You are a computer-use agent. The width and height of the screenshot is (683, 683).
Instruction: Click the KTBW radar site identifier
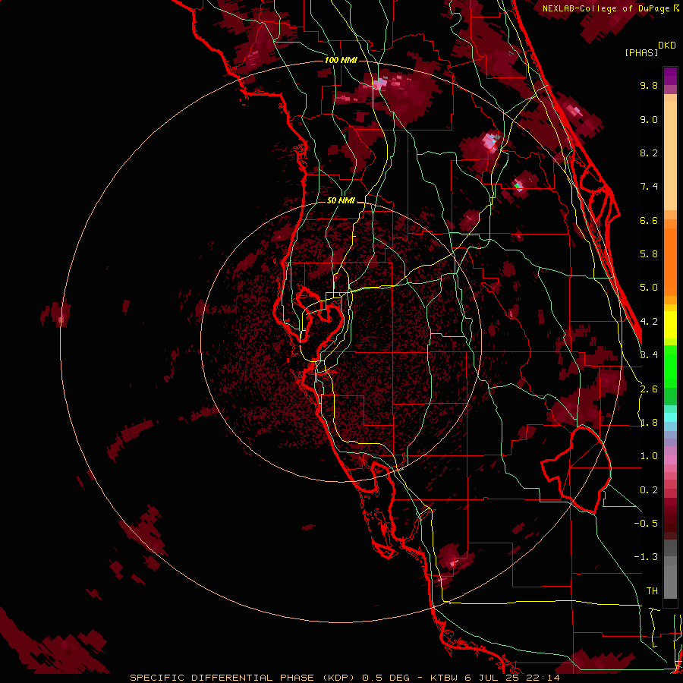point(445,678)
